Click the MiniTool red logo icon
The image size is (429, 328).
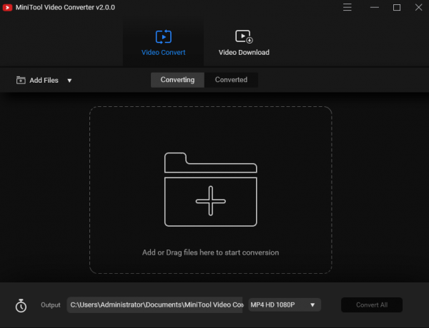coord(8,7)
